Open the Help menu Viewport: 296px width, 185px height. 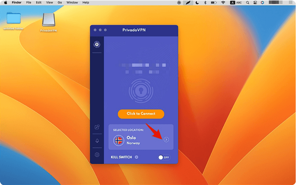click(x=86, y=3)
